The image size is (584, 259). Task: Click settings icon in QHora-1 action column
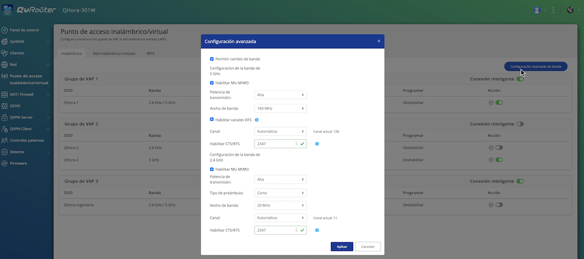pyautogui.click(x=490, y=102)
